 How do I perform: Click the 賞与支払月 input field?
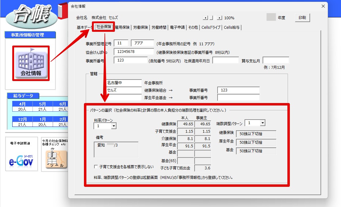(x=276, y=60)
